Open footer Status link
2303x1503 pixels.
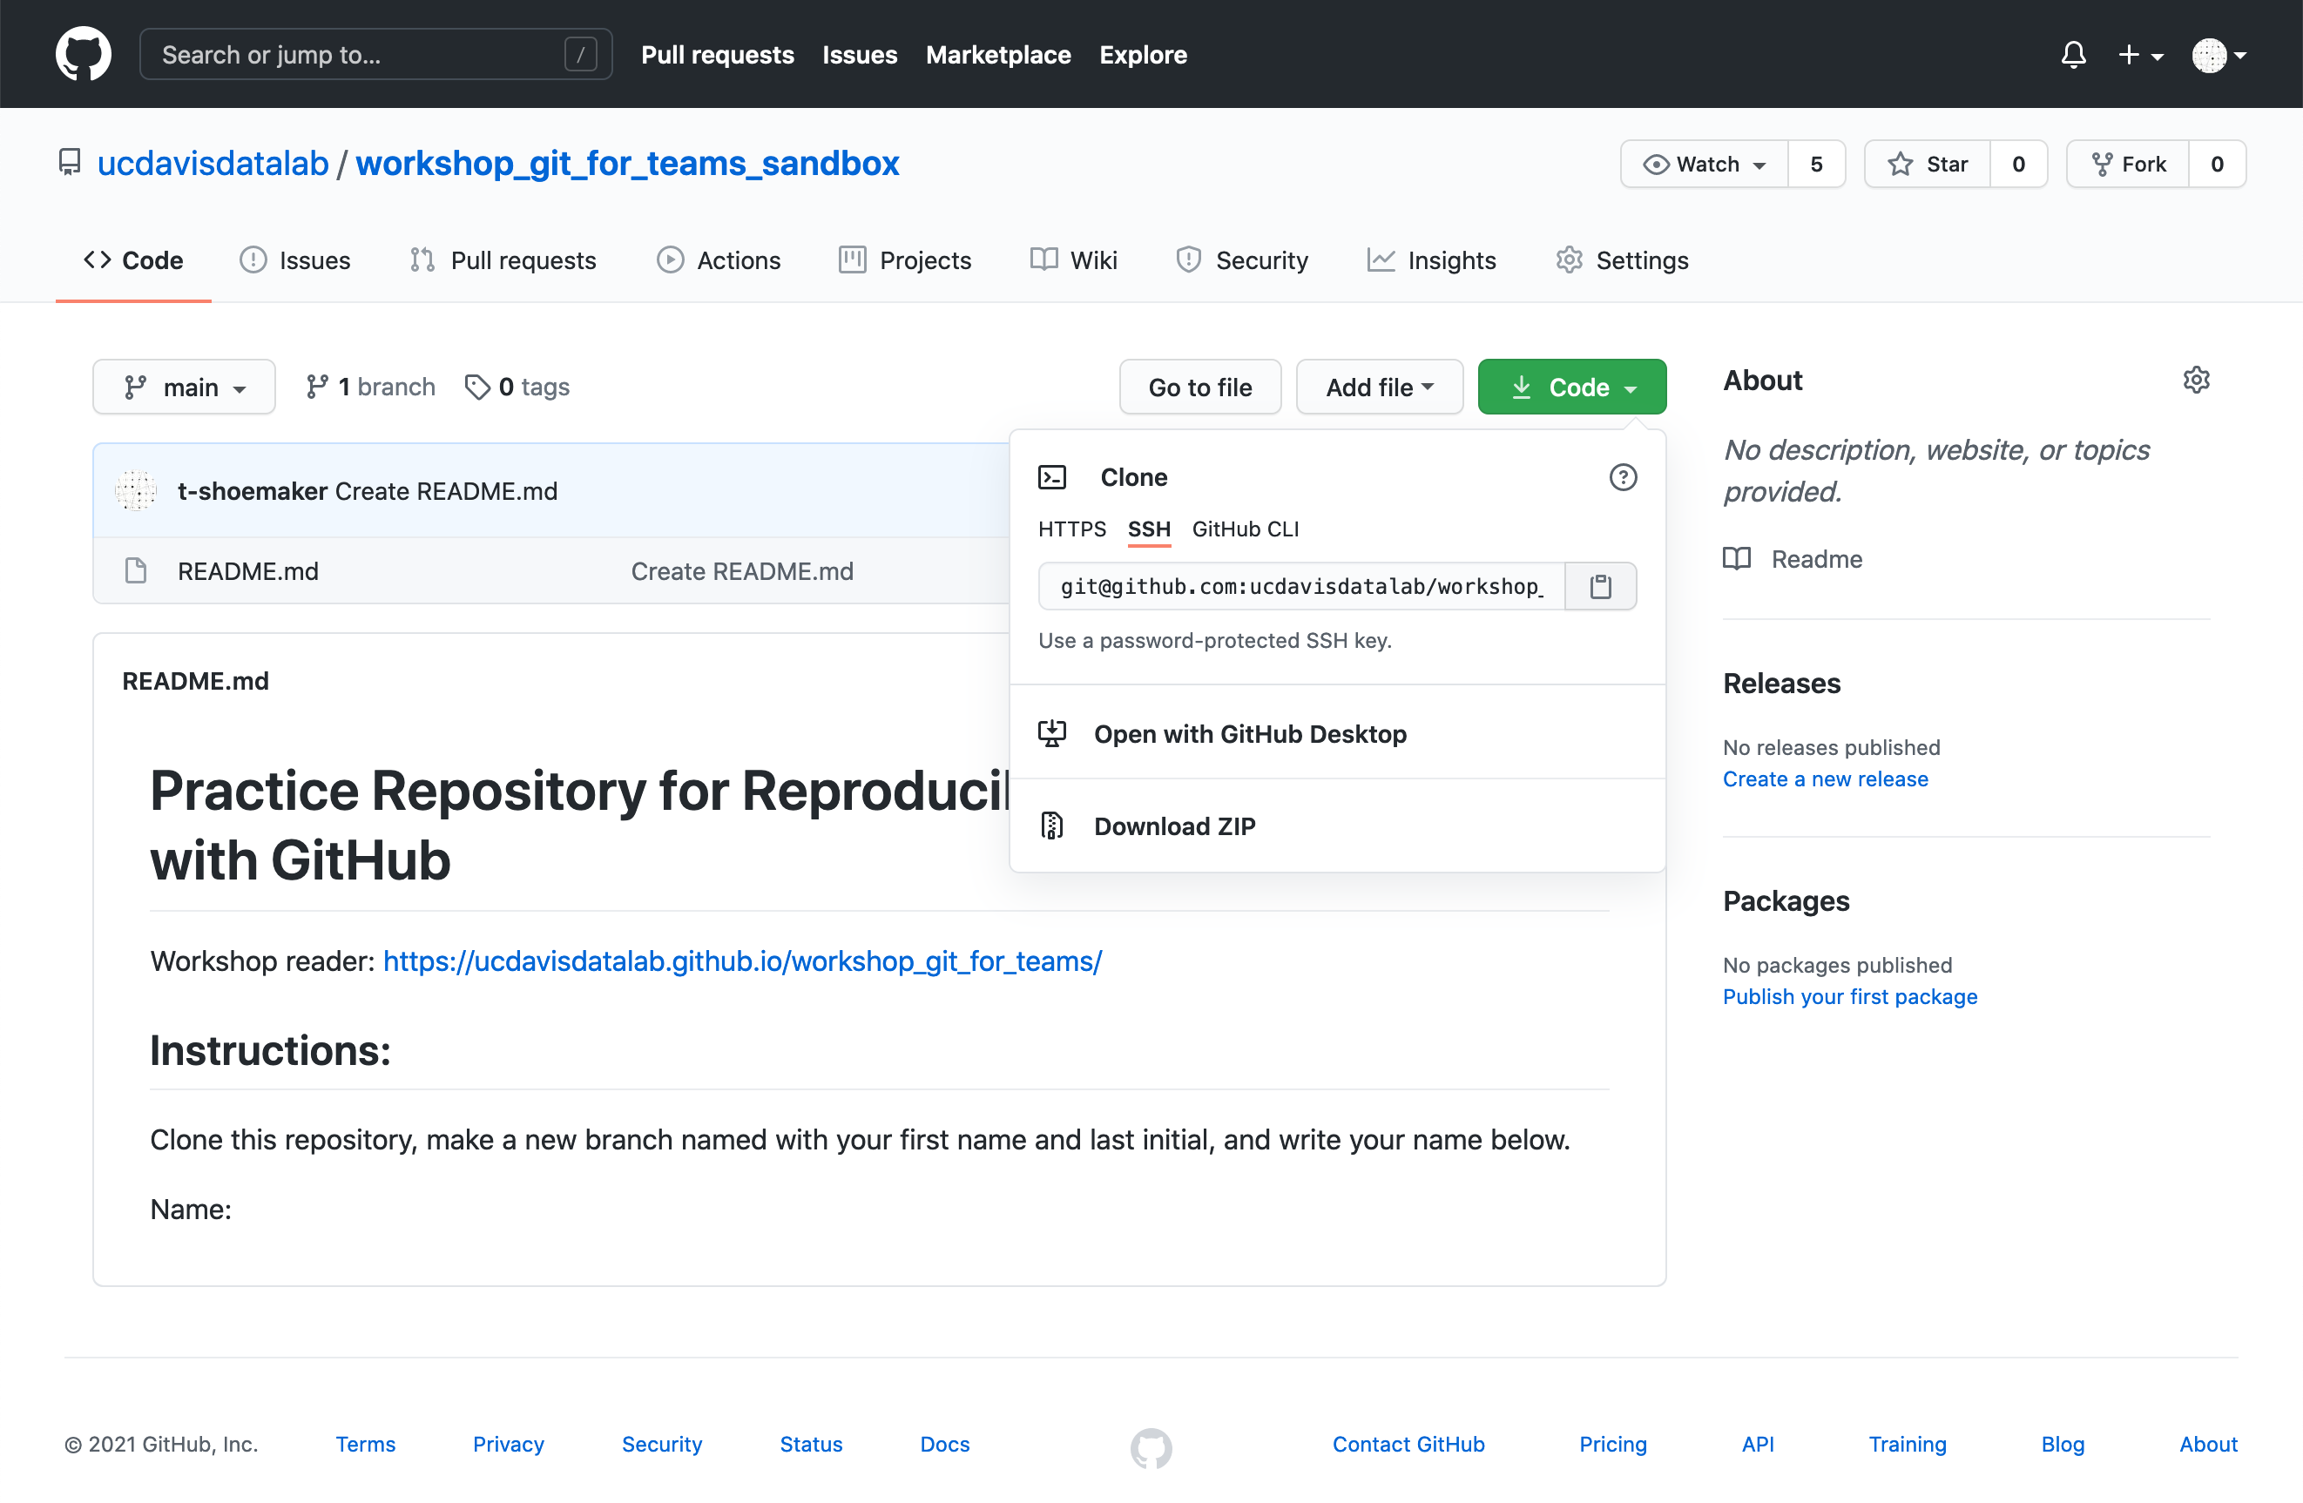(811, 1444)
